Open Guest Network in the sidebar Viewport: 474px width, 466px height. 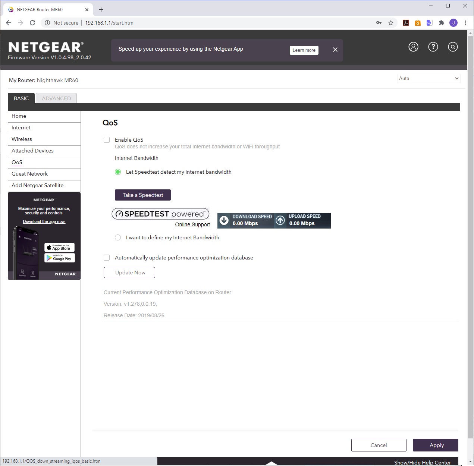44,174
